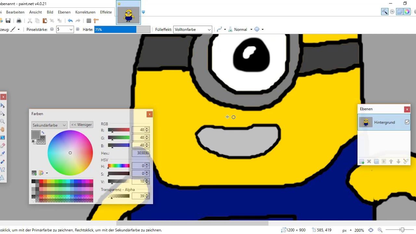Open the Pinselstärke size dropdown
This screenshot has height=234, width=416.
coord(71,29)
